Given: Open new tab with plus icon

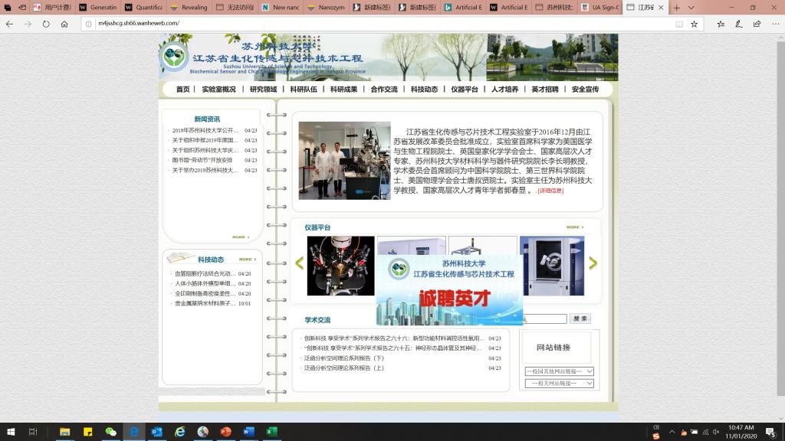Looking at the screenshot, I should coord(676,8).
